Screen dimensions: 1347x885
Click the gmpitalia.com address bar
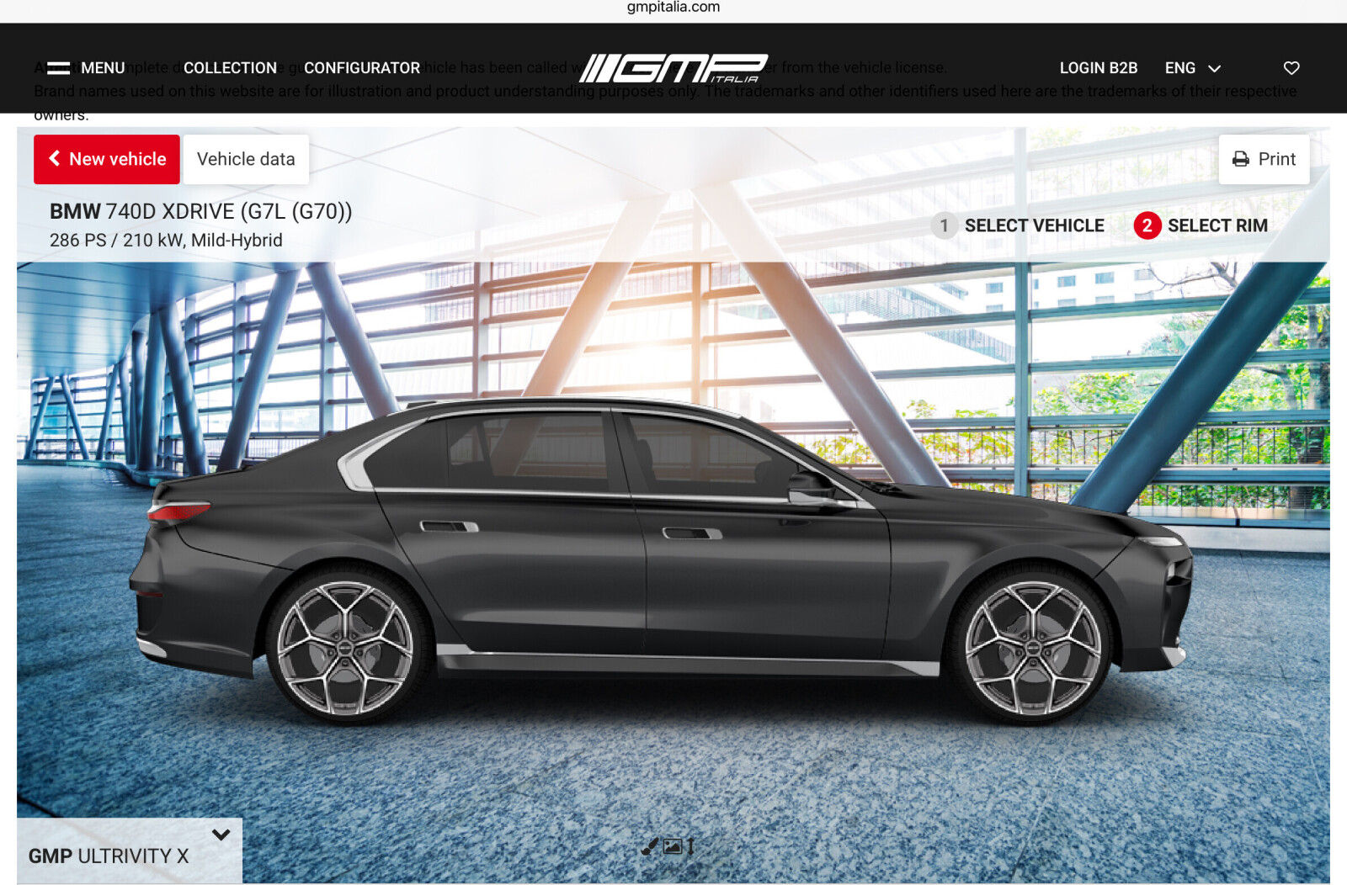pyautogui.click(x=673, y=8)
